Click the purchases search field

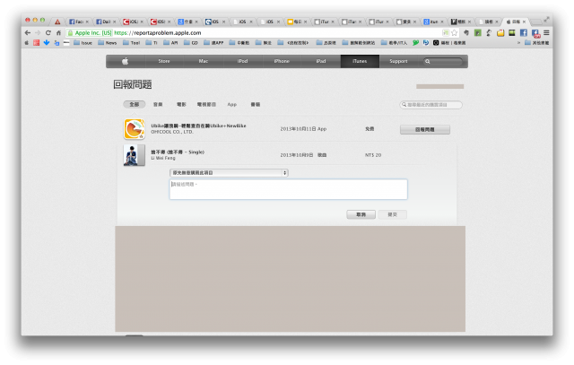(430, 105)
